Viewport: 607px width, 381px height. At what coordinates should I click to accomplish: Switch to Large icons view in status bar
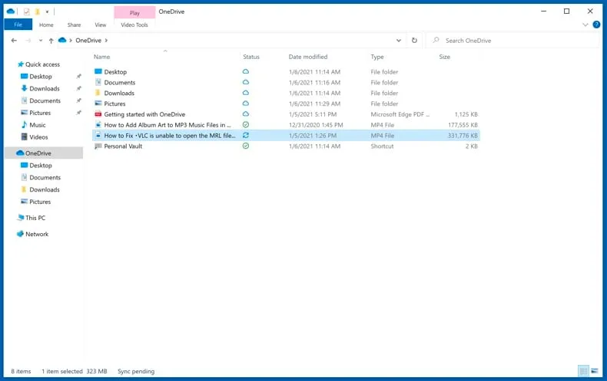coord(595,371)
